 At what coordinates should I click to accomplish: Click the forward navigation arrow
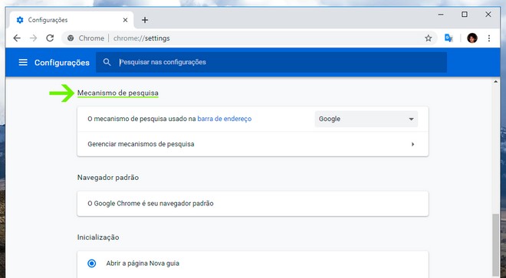(x=33, y=38)
